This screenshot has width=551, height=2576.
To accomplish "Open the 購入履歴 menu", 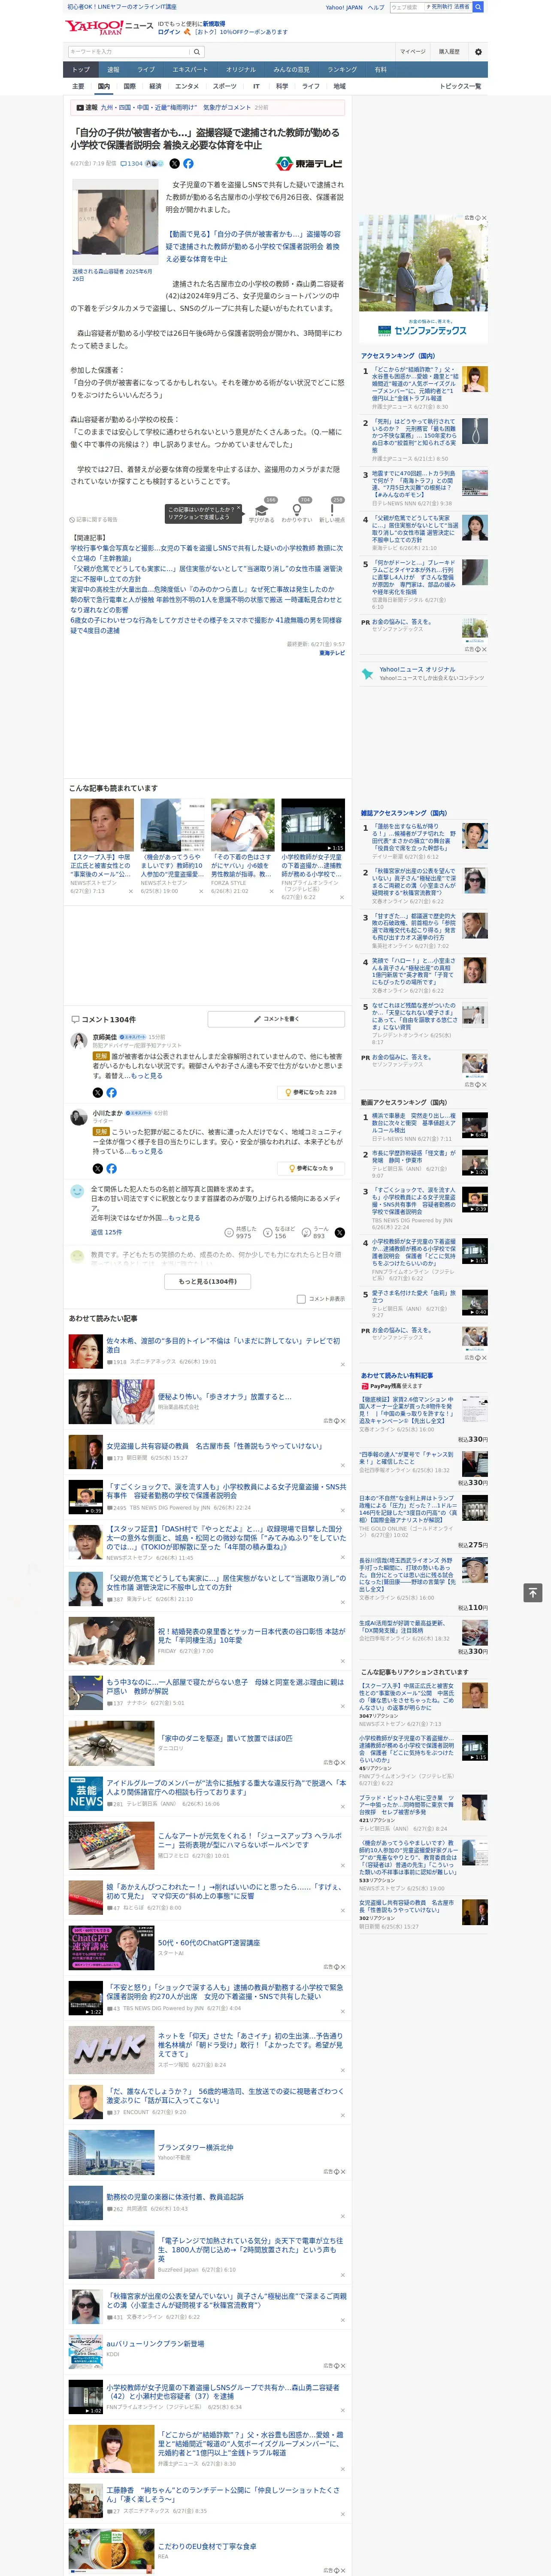I will click(449, 52).
